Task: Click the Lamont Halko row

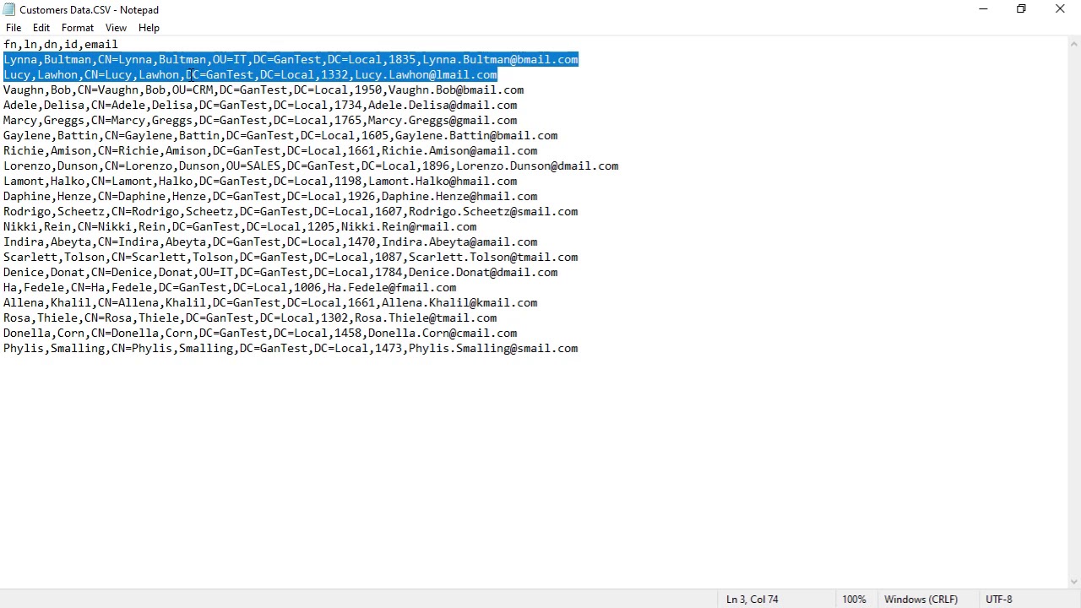Action: coord(260,181)
